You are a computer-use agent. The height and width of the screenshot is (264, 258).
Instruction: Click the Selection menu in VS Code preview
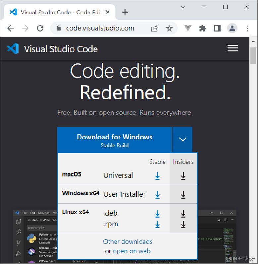coord(44,213)
